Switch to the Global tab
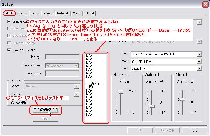Screen dimensions: 210x136 89,13
